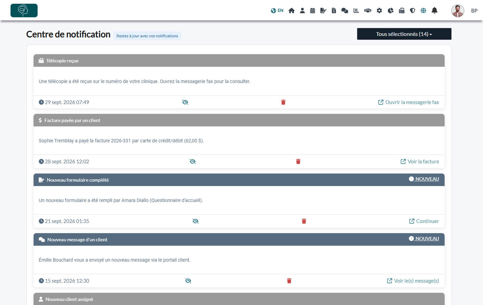Open the clients person icon in navbar
The width and height of the screenshot is (488, 305).
click(302, 11)
